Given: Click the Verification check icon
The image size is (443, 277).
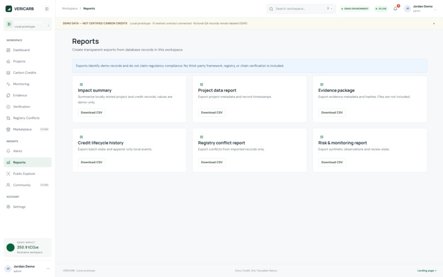Looking at the screenshot, I should [8, 107].
